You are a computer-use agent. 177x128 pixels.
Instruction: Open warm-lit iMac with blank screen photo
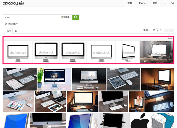pyautogui.click(x=82, y=102)
